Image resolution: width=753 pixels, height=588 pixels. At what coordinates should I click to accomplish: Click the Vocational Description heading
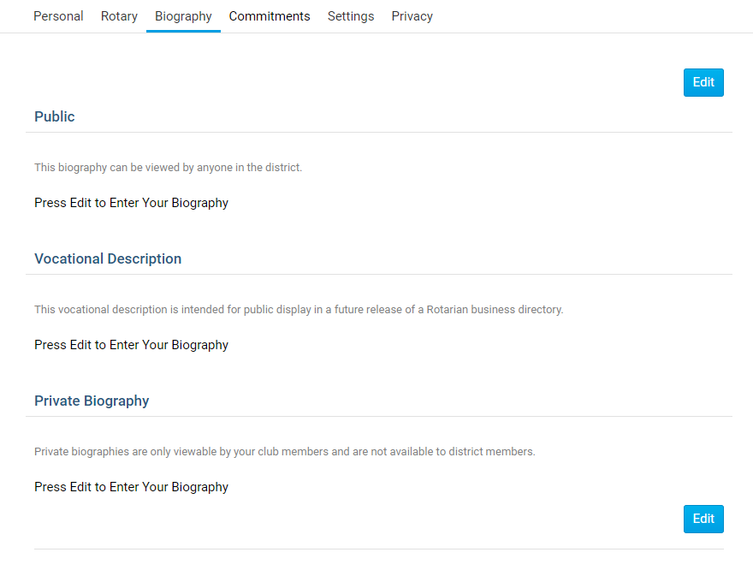108,259
